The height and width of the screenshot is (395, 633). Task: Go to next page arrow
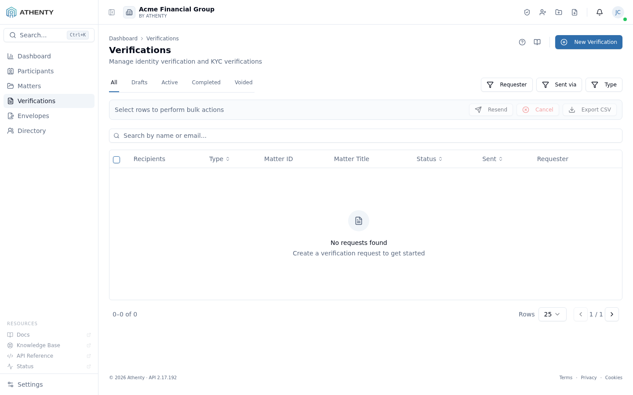pos(612,314)
